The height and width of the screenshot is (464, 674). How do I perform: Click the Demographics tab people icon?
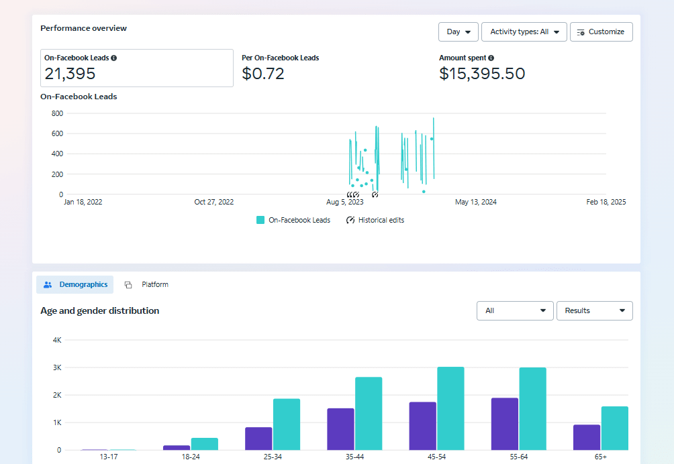pos(48,285)
